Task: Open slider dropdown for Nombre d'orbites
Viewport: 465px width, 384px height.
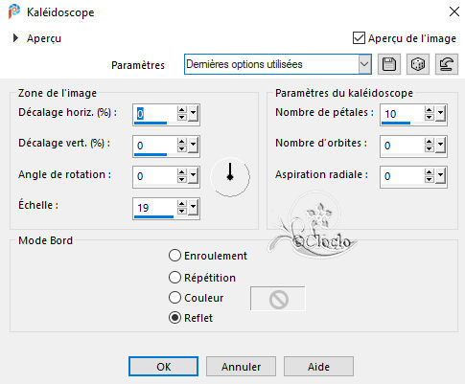Action: point(440,146)
